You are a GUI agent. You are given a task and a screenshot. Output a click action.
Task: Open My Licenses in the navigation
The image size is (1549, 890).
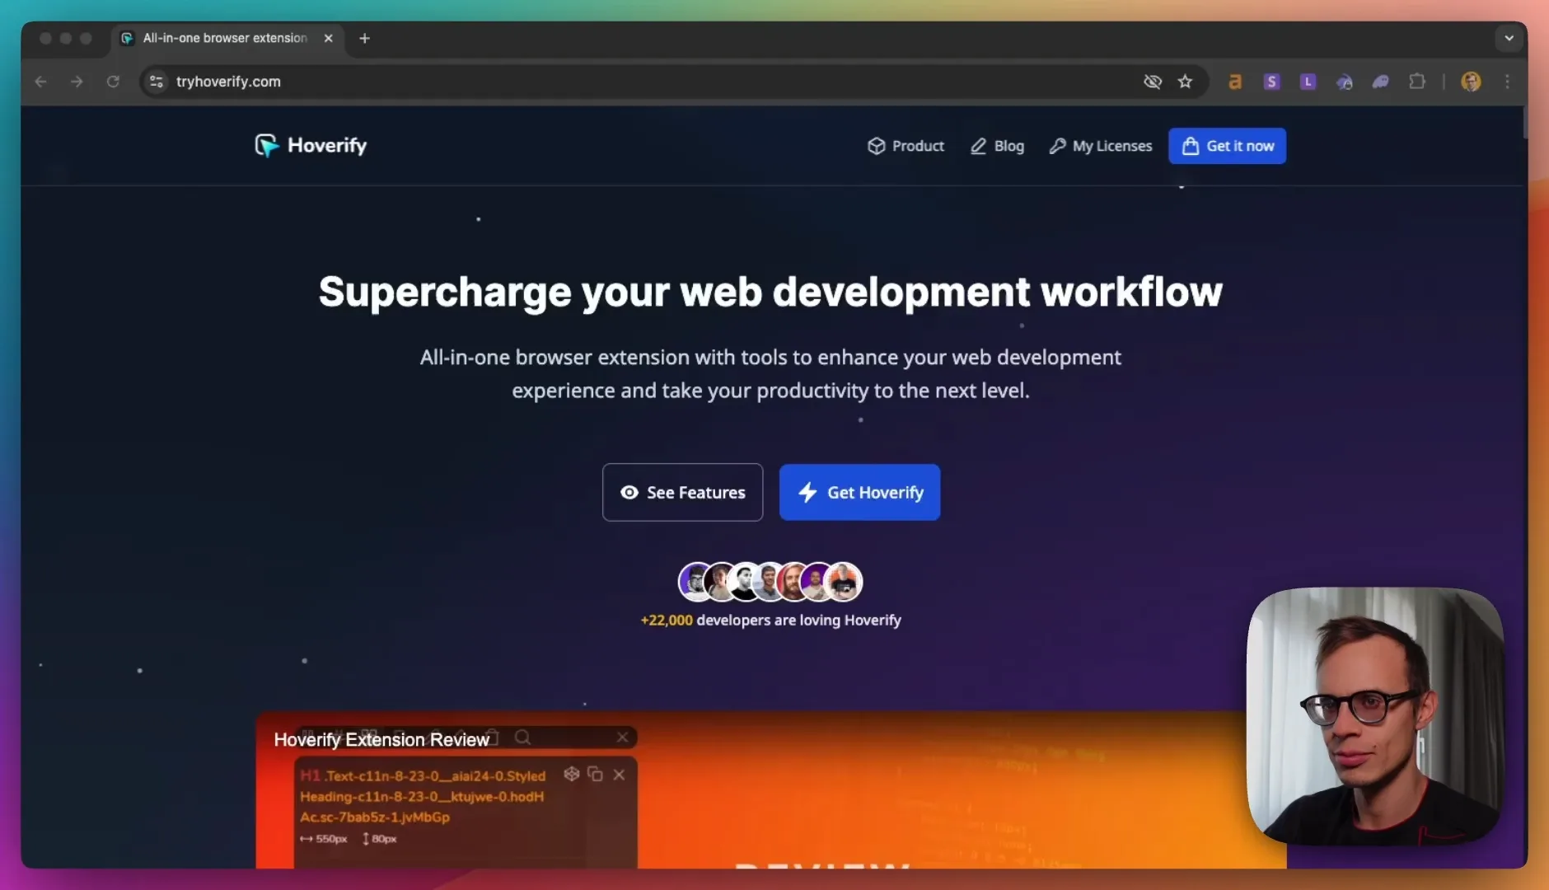tap(1100, 146)
